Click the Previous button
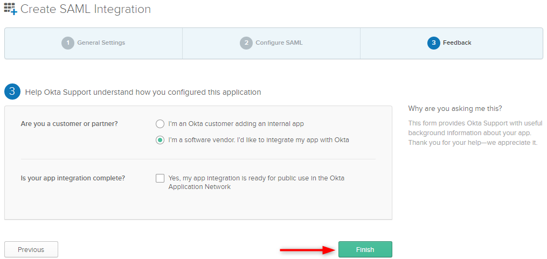This screenshot has height=259, width=547. tap(31, 250)
